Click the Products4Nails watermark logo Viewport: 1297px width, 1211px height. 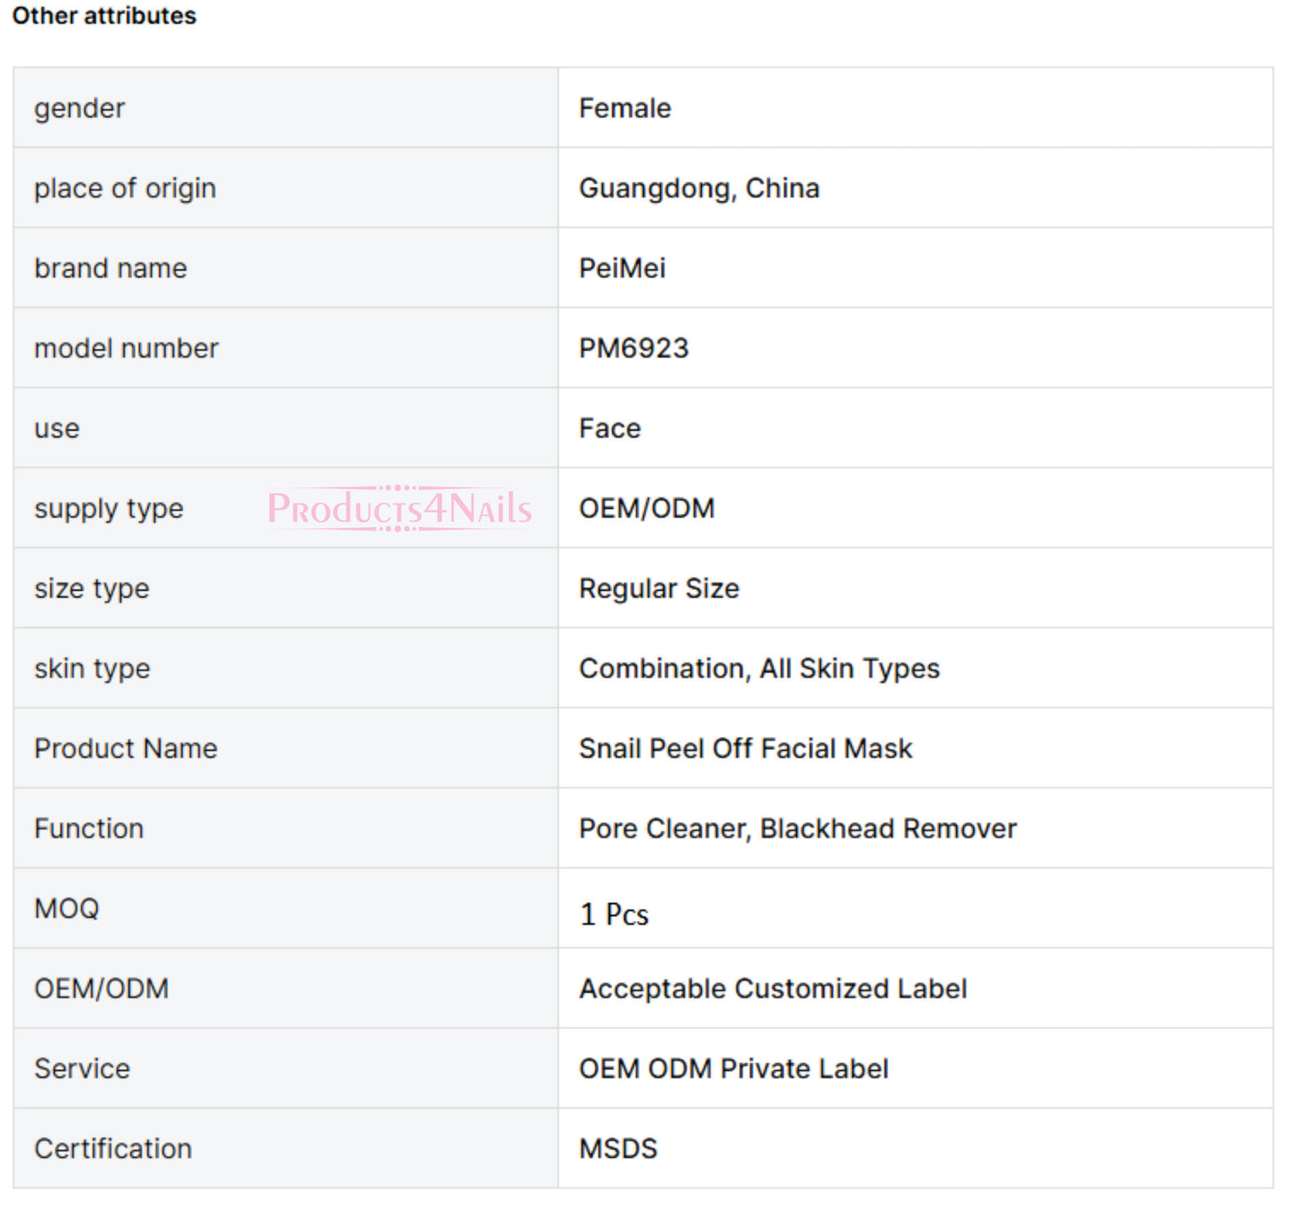[x=399, y=508]
